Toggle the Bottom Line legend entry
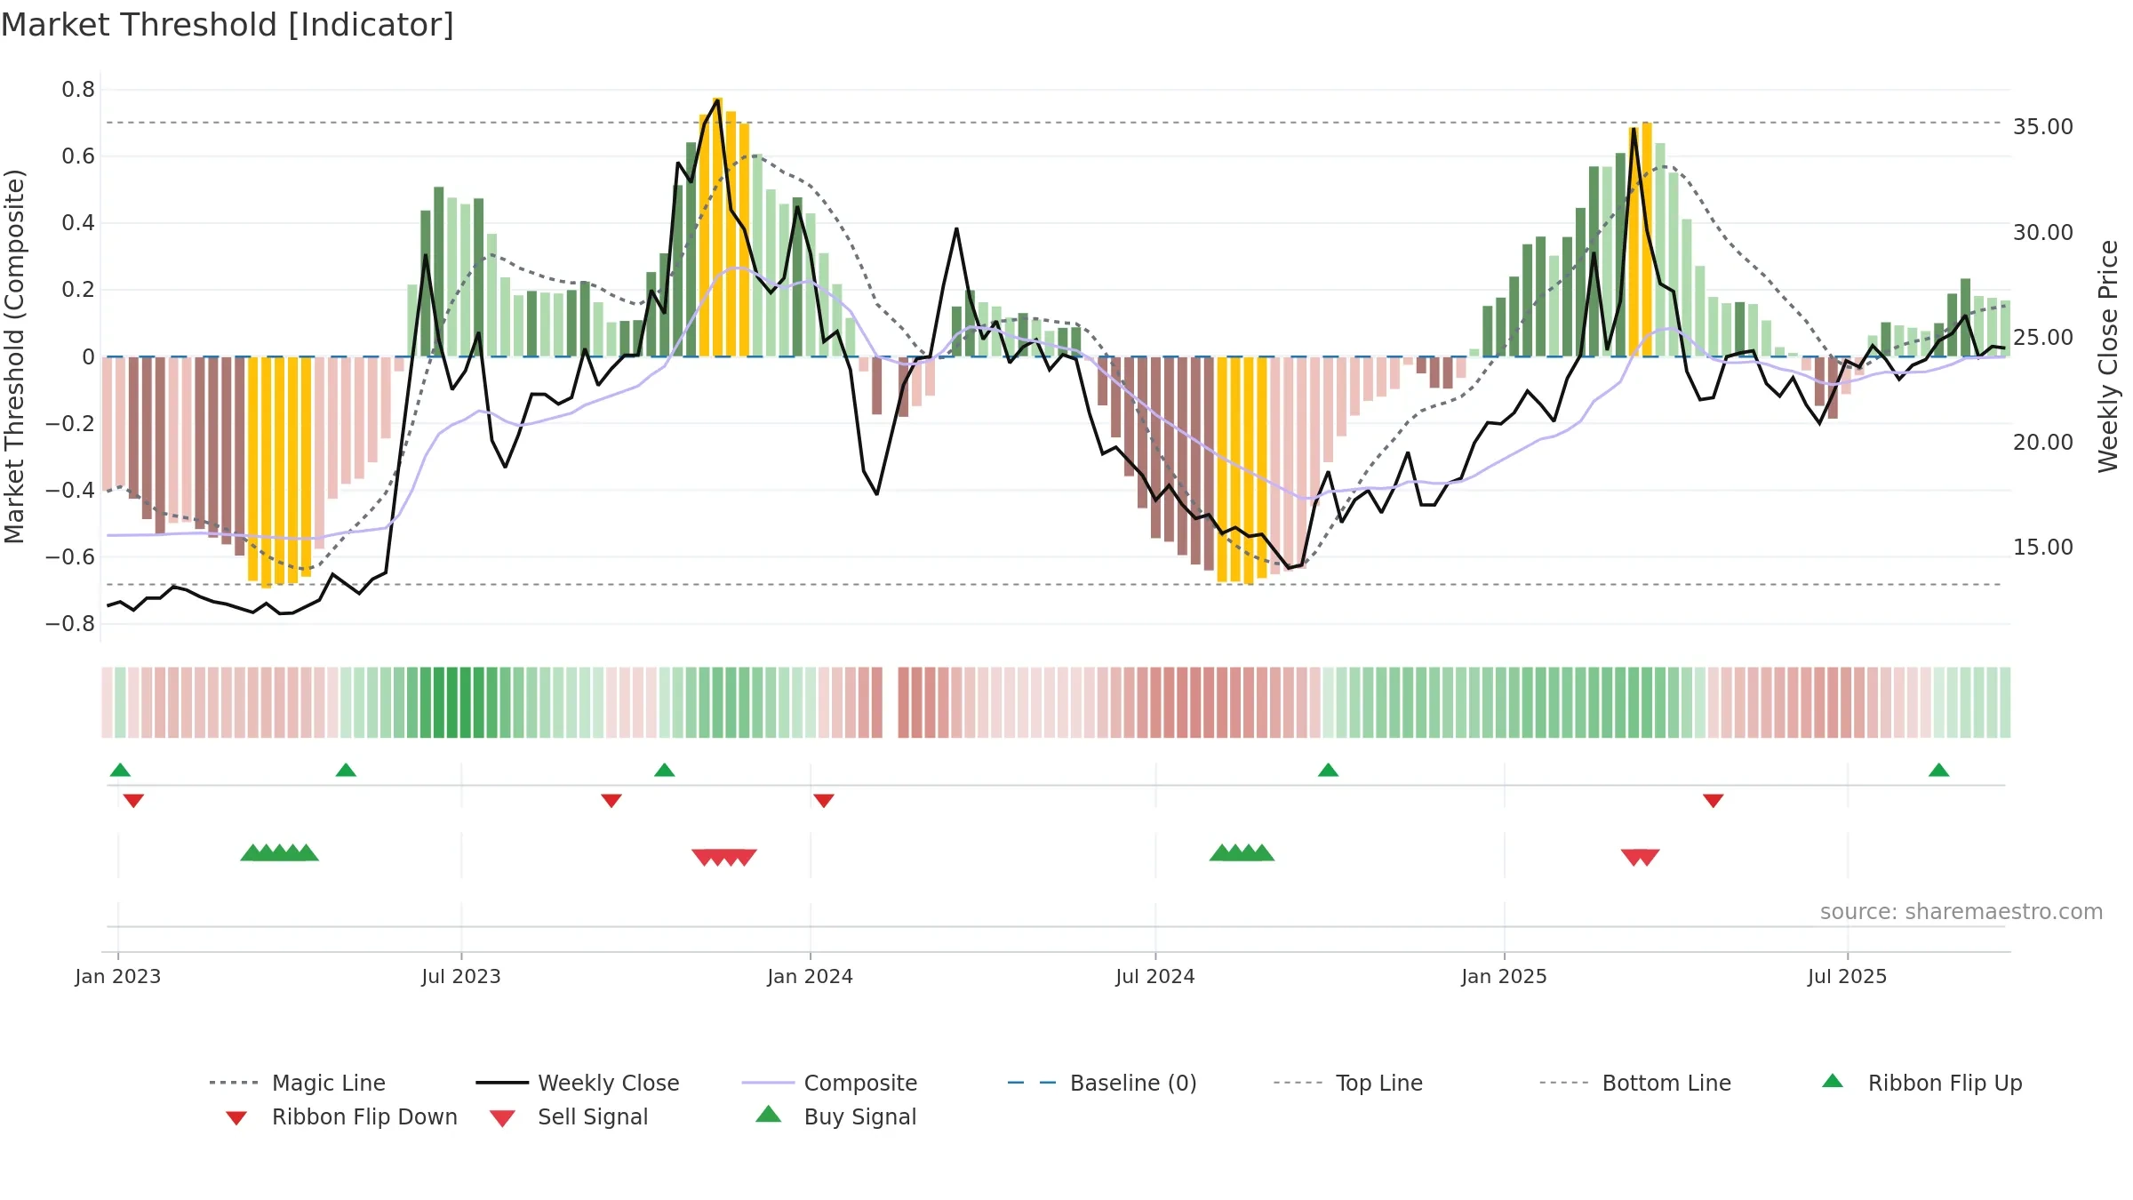The height and width of the screenshot is (1200, 2133). (1635, 1083)
